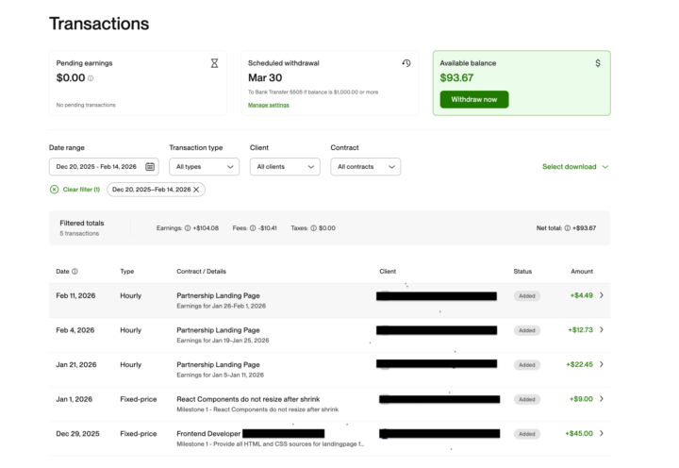Expand the Feb 11, 2026 transaction row chevron

[602, 295]
